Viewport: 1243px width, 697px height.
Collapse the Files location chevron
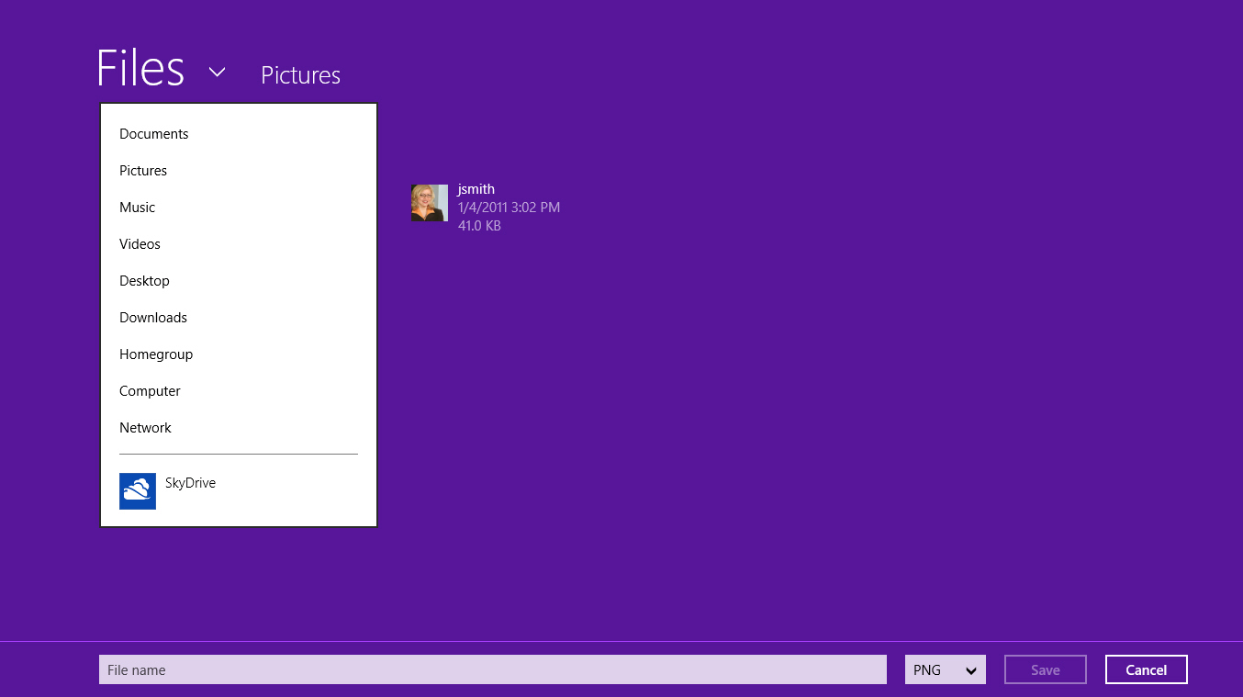point(217,72)
